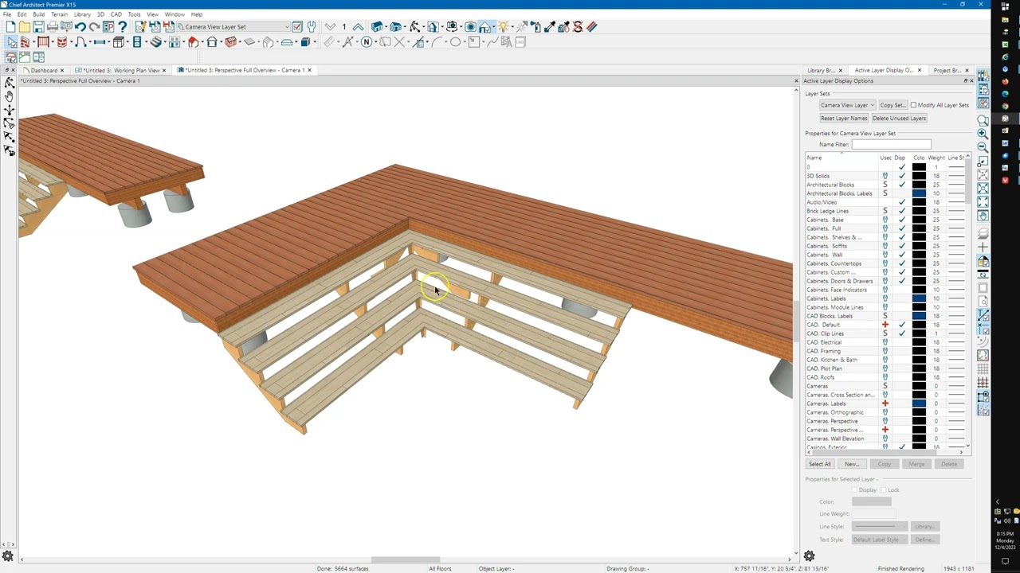Click the Print icon
Screen dimensions: 1020x573
pos(52,26)
